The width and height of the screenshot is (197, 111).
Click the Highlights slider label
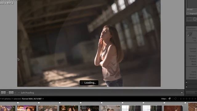(x=192, y=56)
